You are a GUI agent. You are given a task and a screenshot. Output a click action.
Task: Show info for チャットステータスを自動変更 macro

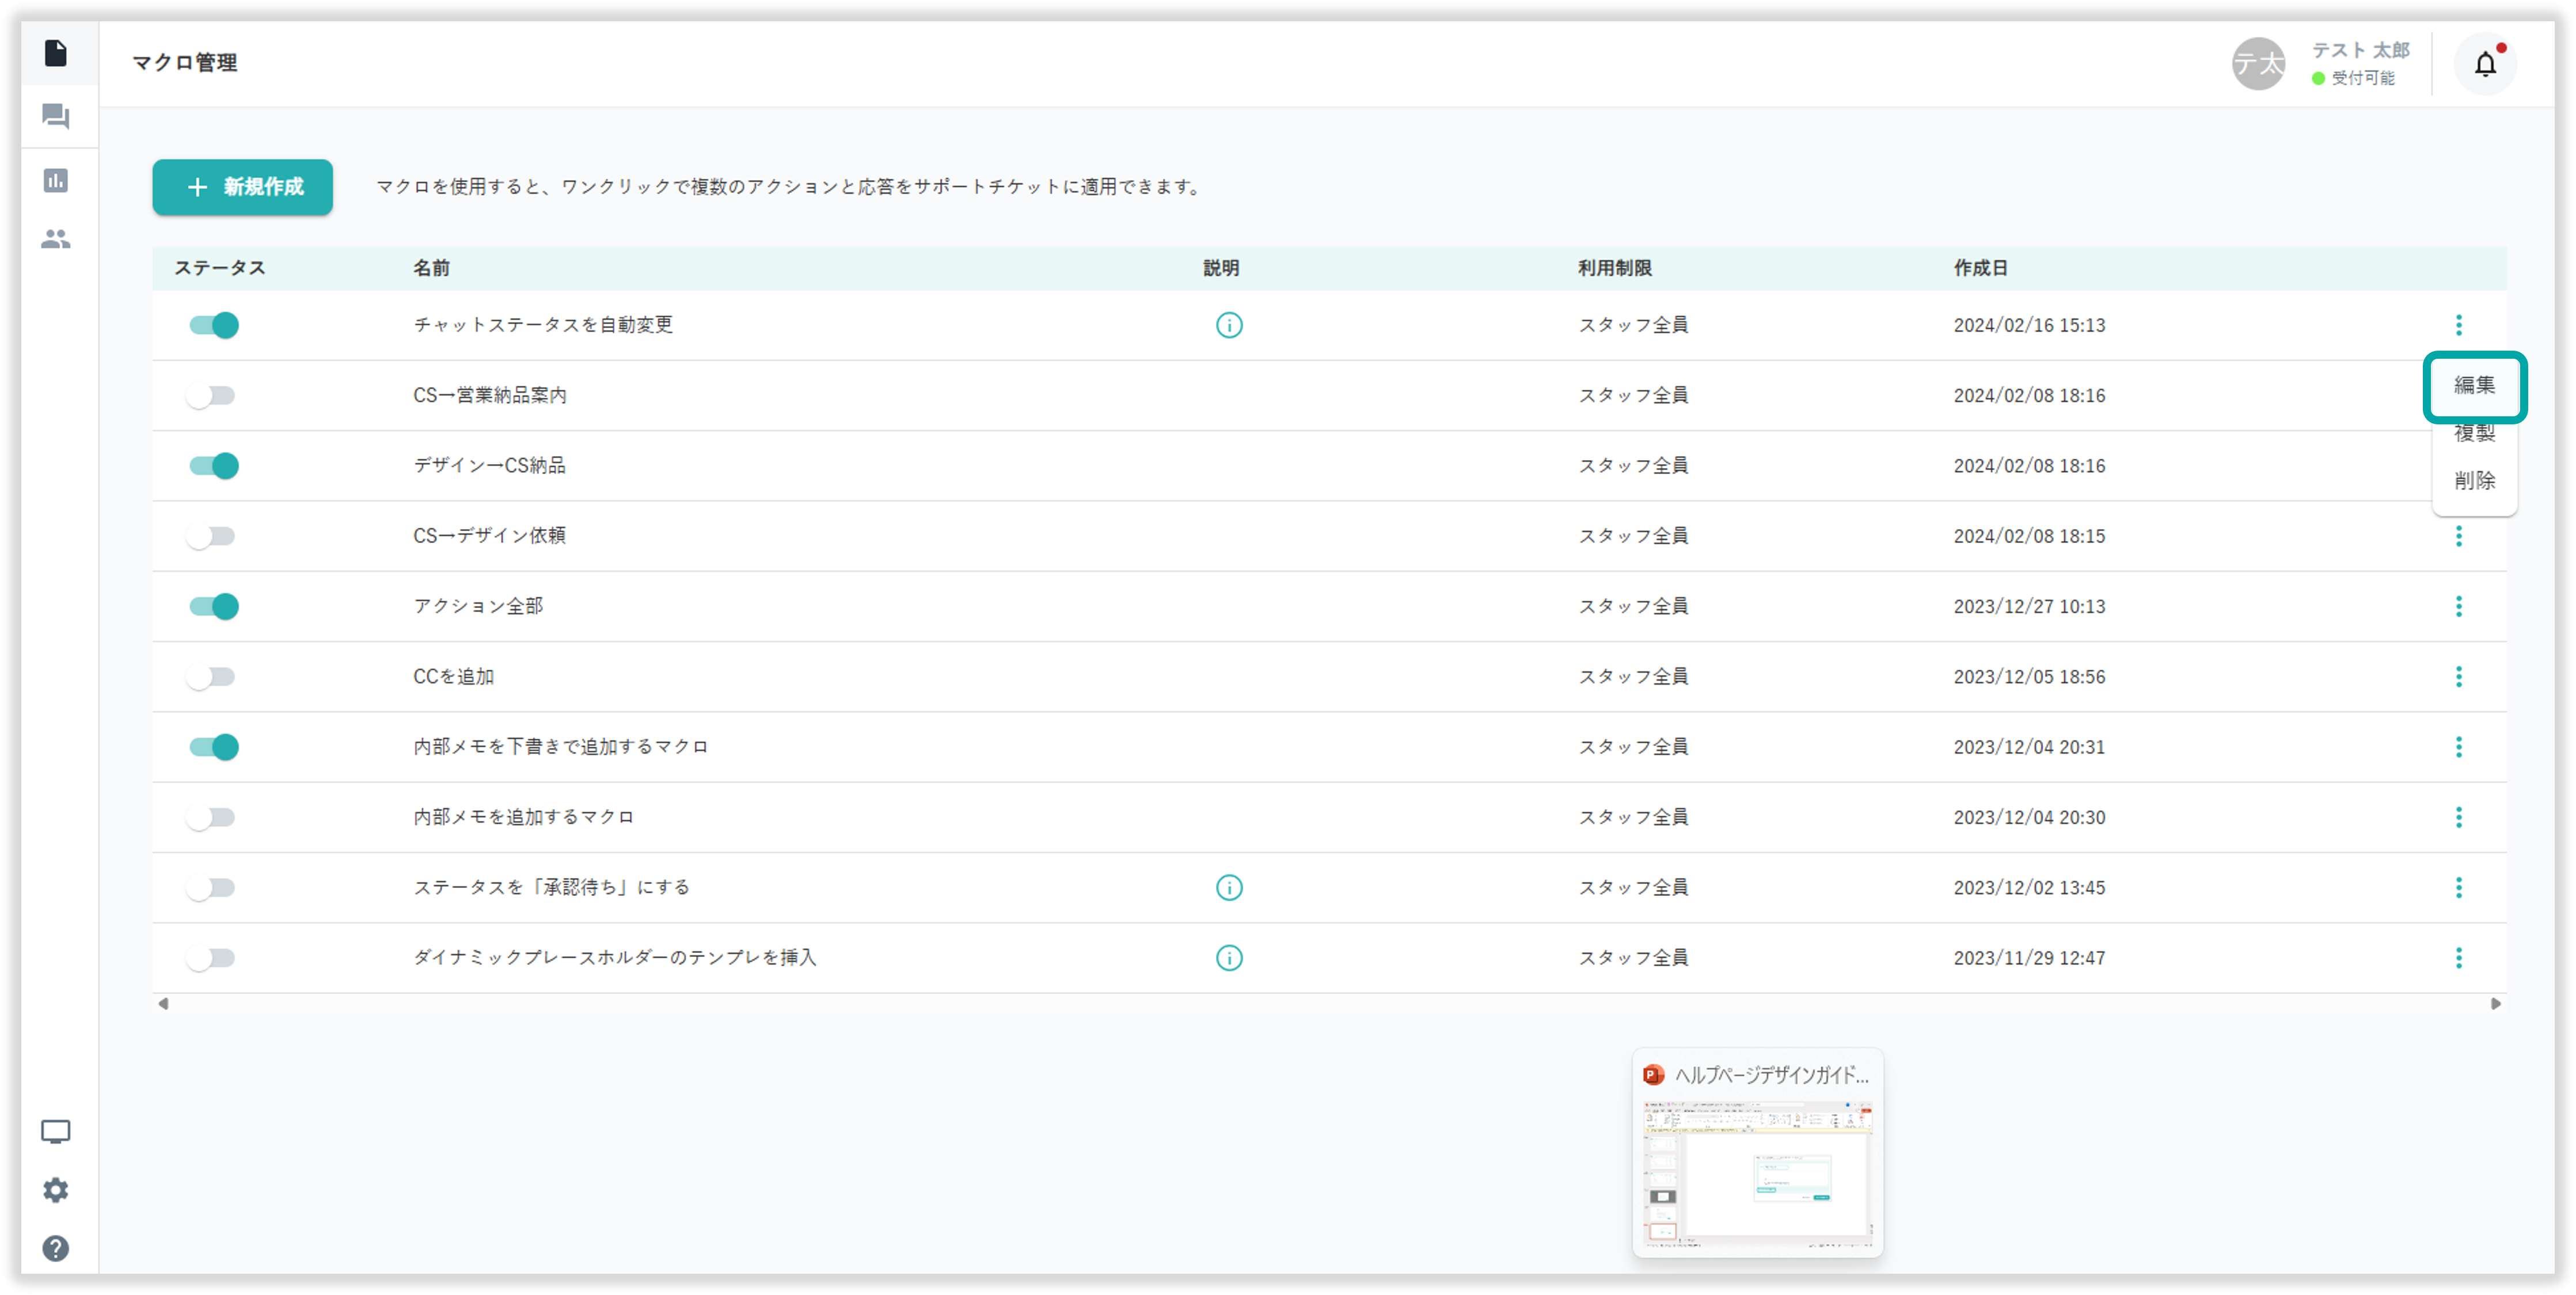pyautogui.click(x=1229, y=325)
